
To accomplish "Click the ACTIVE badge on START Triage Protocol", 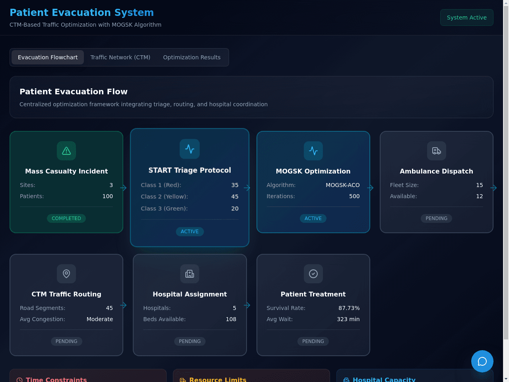I will tap(190, 232).
